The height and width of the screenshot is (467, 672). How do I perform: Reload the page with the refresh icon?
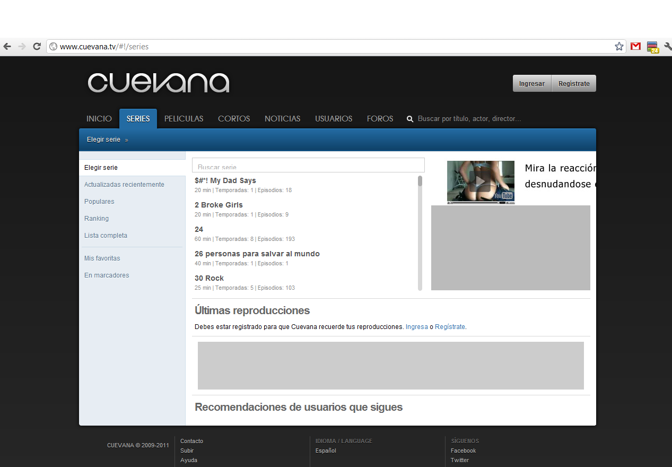coord(37,47)
